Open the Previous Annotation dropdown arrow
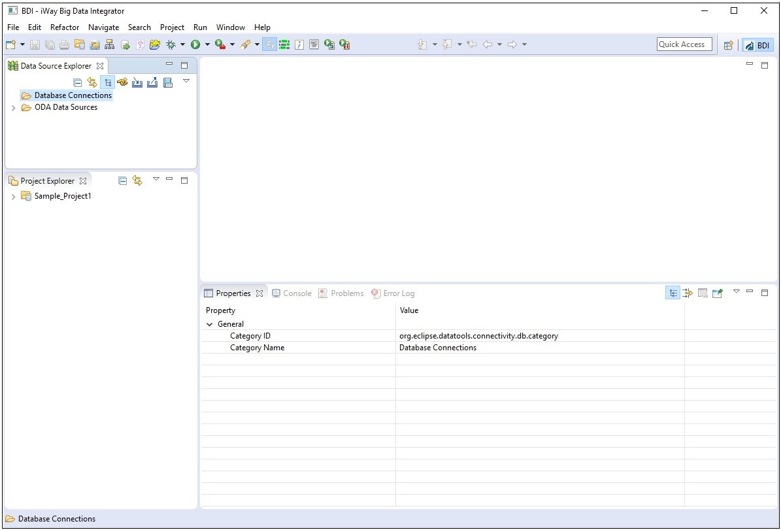This screenshot has height=530, width=781. 459,45
